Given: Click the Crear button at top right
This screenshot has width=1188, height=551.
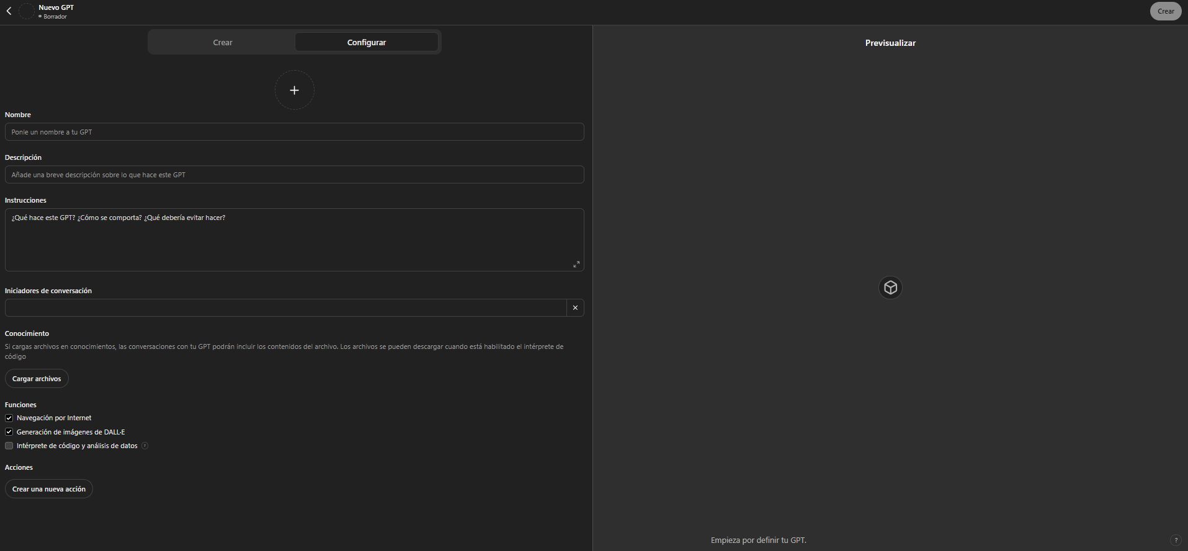Looking at the screenshot, I should [x=1166, y=11].
